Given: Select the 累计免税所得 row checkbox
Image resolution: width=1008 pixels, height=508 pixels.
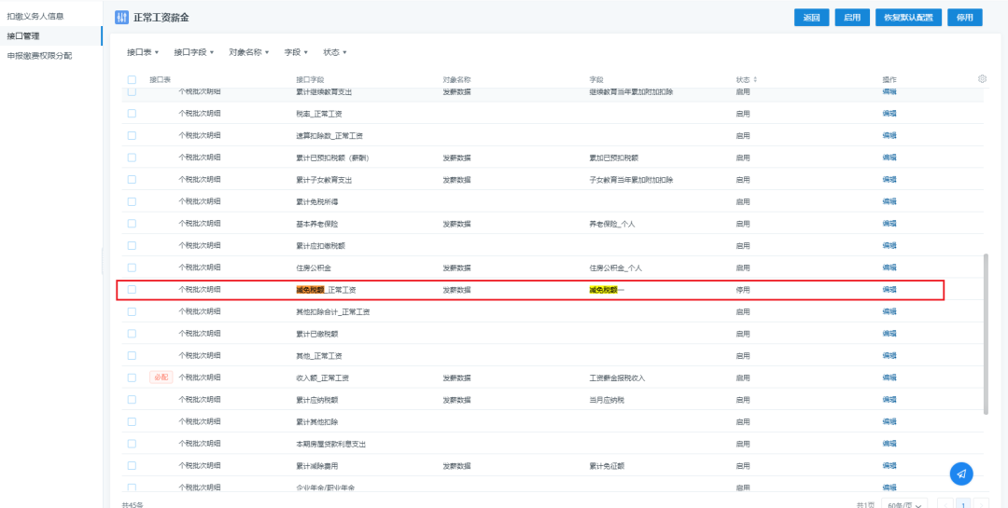Looking at the screenshot, I should tap(132, 201).
